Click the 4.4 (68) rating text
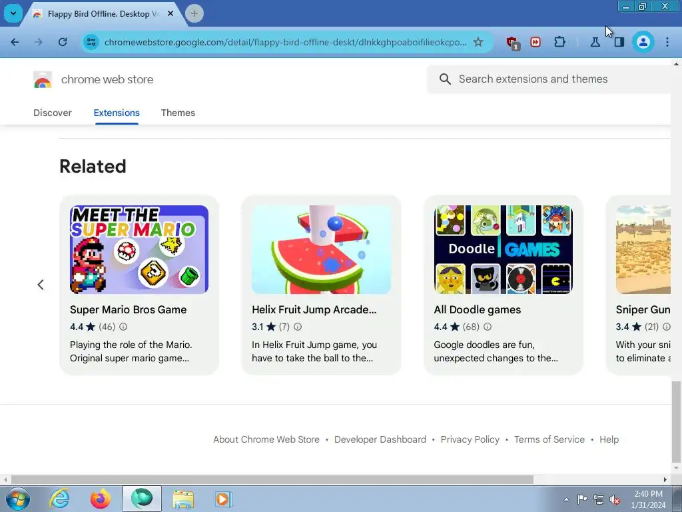This screenshot has height=512, width=682. (x=457, y=327)
